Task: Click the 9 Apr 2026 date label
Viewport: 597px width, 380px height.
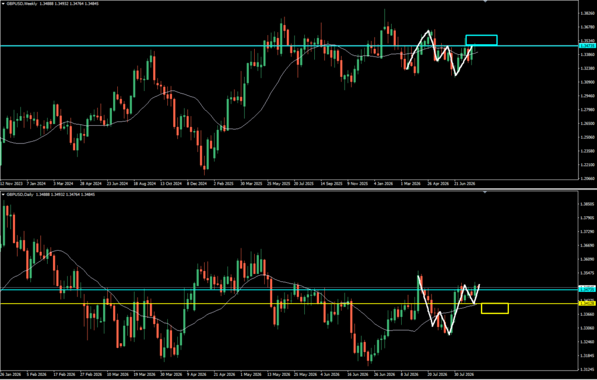Action: [x=197, y=375]
